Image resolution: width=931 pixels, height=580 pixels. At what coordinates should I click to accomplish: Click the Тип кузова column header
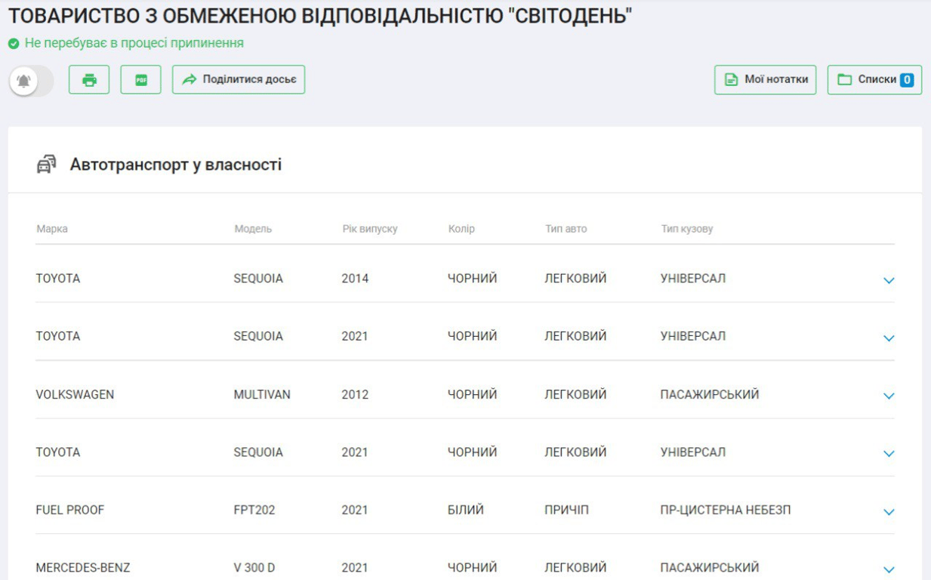coord(687,229)
